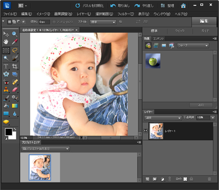Select the Move tool
Screen dimensions: 219x190
[x=6, y=34]
